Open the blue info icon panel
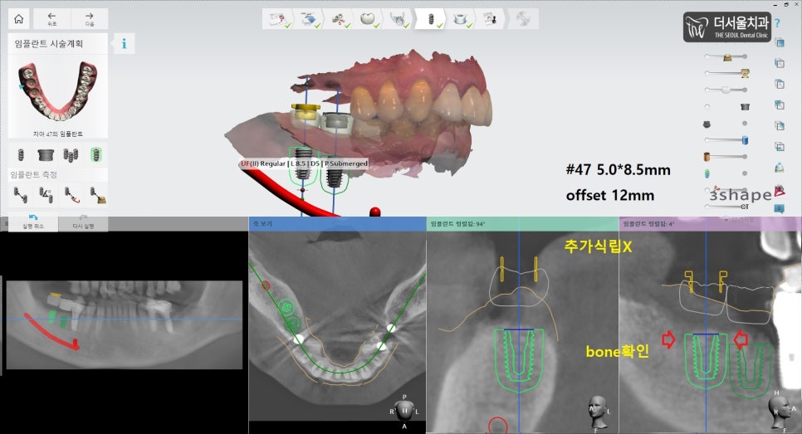802x434 pixels. tap(124, 43)
